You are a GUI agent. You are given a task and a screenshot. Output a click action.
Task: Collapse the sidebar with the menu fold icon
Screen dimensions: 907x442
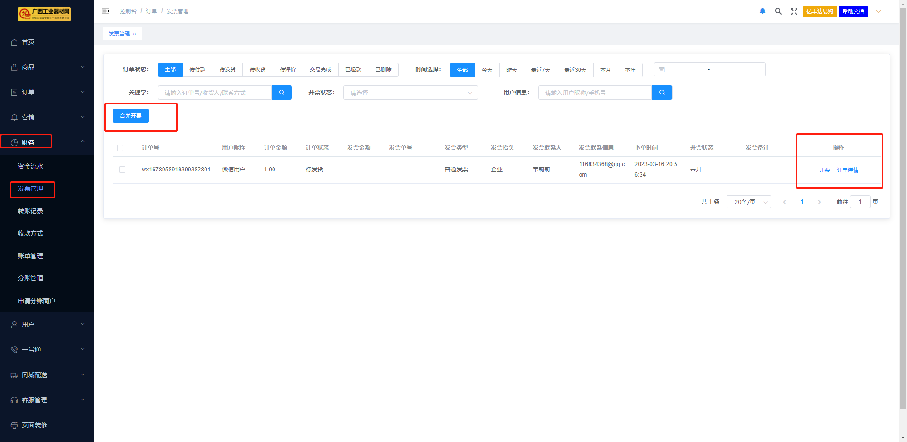coord(106,11)
